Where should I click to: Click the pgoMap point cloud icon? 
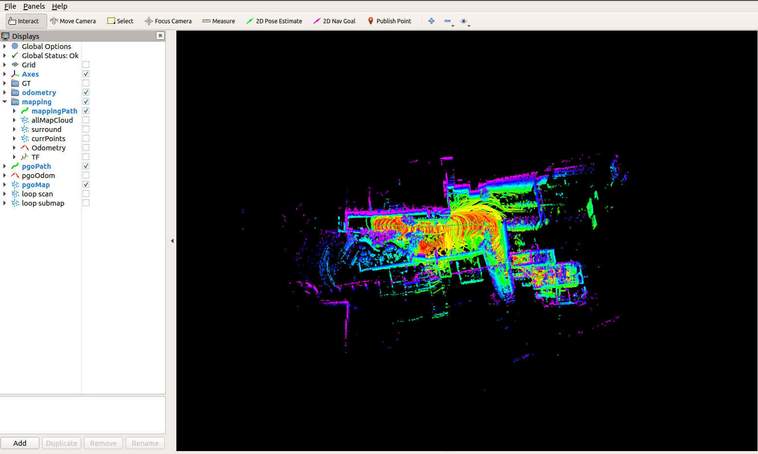point(15,184)
